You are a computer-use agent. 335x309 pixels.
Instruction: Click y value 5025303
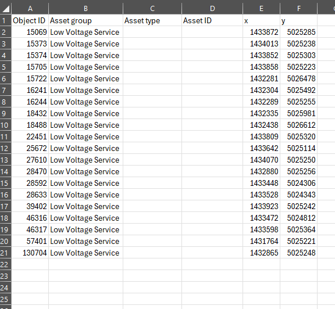click(x=299, y=55)
